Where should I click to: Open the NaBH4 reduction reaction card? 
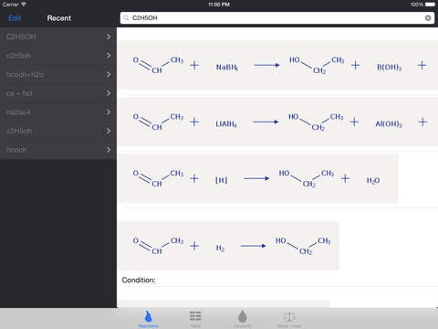tap(278, 65)
